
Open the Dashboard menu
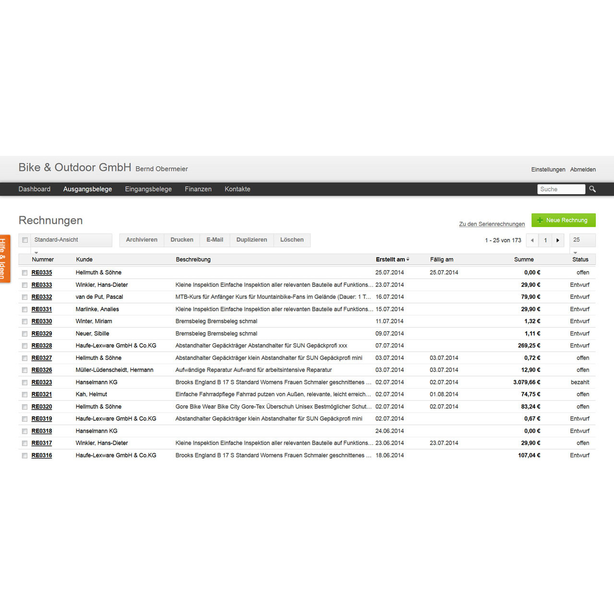(x=35, y=189)
